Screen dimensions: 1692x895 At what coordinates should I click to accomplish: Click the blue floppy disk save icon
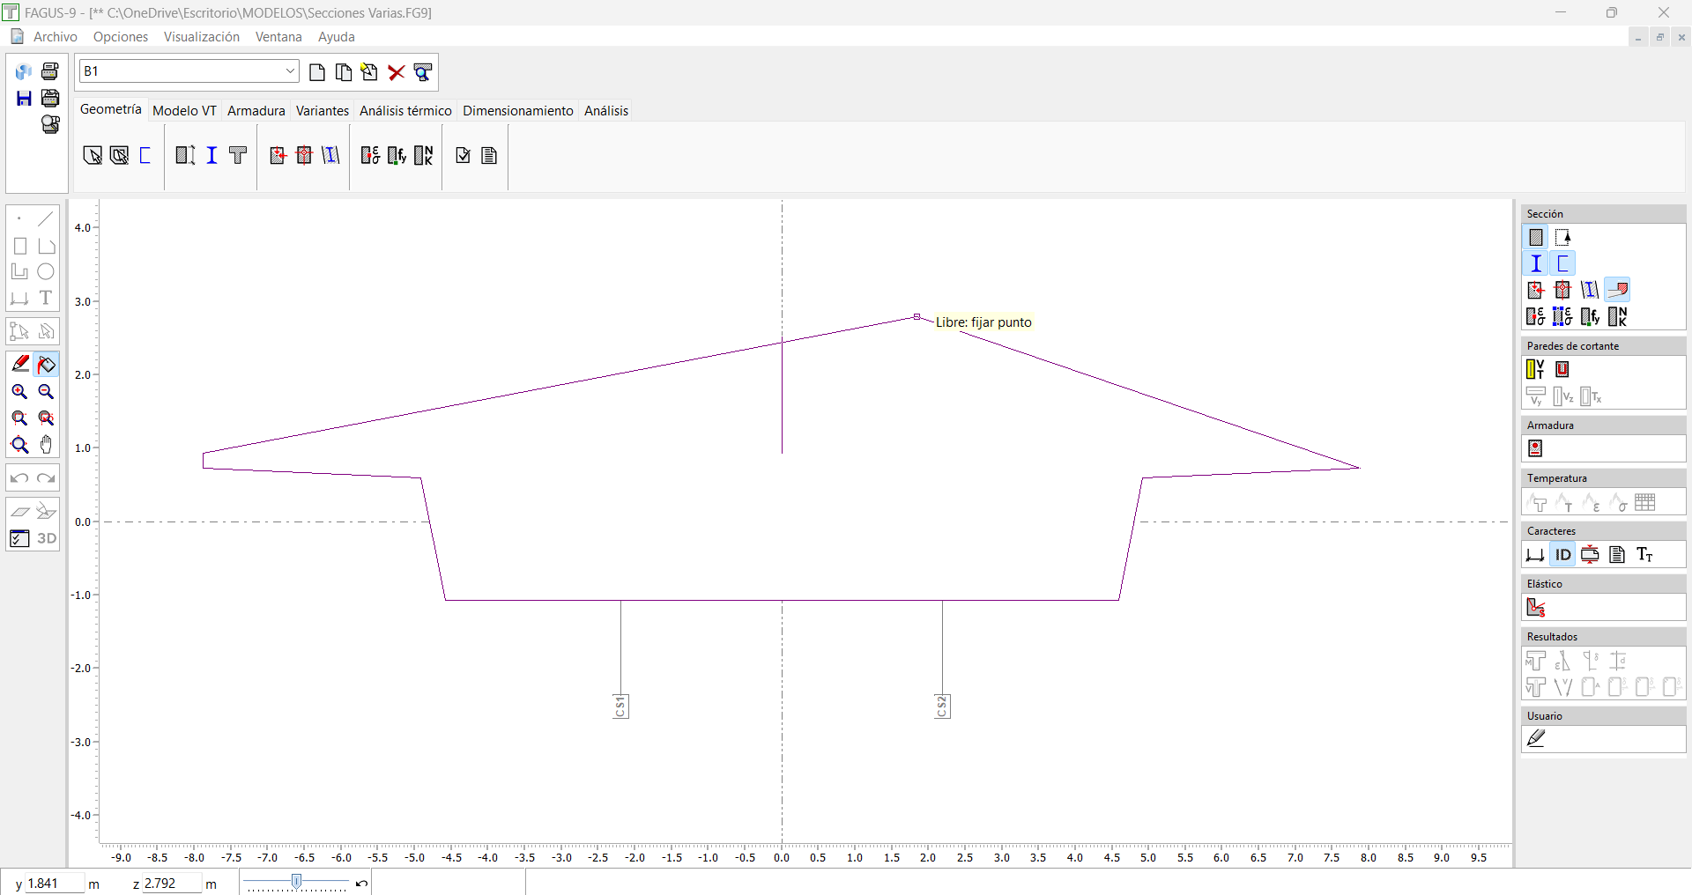pyautogui.click(x=24, y=98)
